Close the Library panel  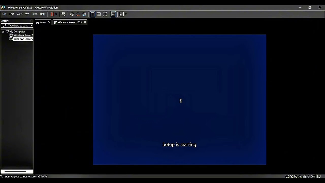[31, 21]
